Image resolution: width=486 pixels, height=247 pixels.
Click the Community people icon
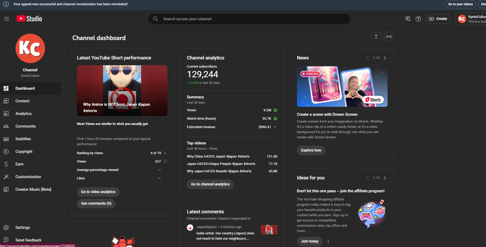click(6, 126)
